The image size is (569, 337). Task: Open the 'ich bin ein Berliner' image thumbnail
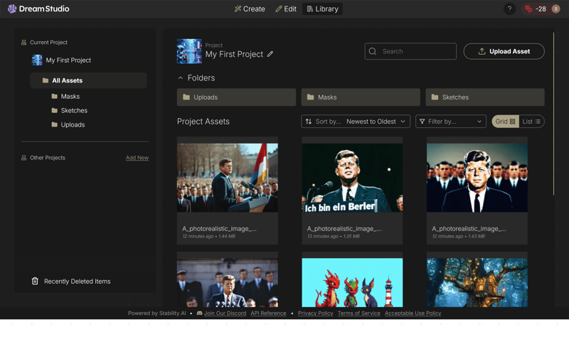coord(352,178)
